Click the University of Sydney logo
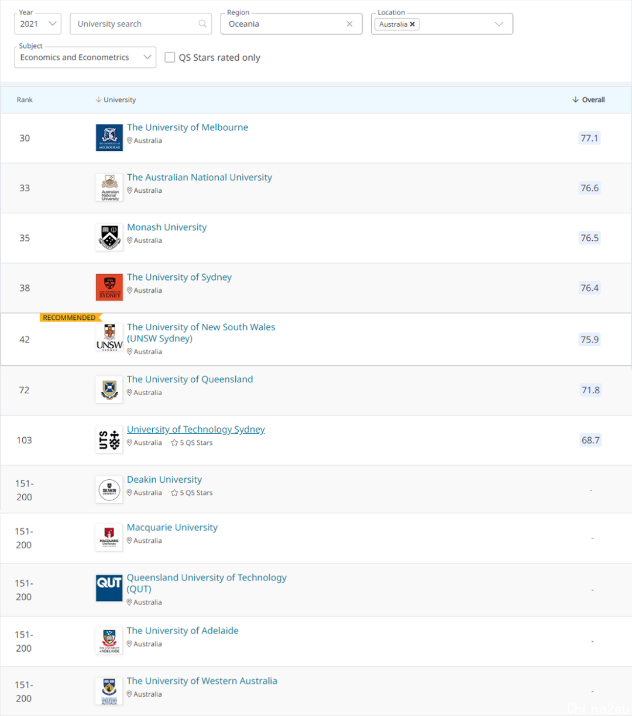Viewport: 632px width, 716px height. click(109, 288)
